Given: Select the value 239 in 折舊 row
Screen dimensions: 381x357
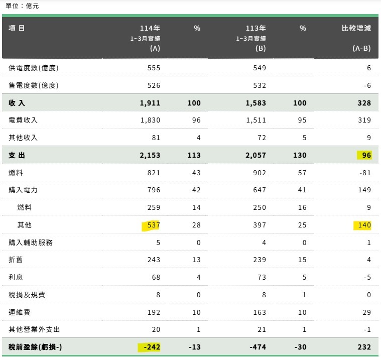Looking at the screenshot, I should point(260,260).
